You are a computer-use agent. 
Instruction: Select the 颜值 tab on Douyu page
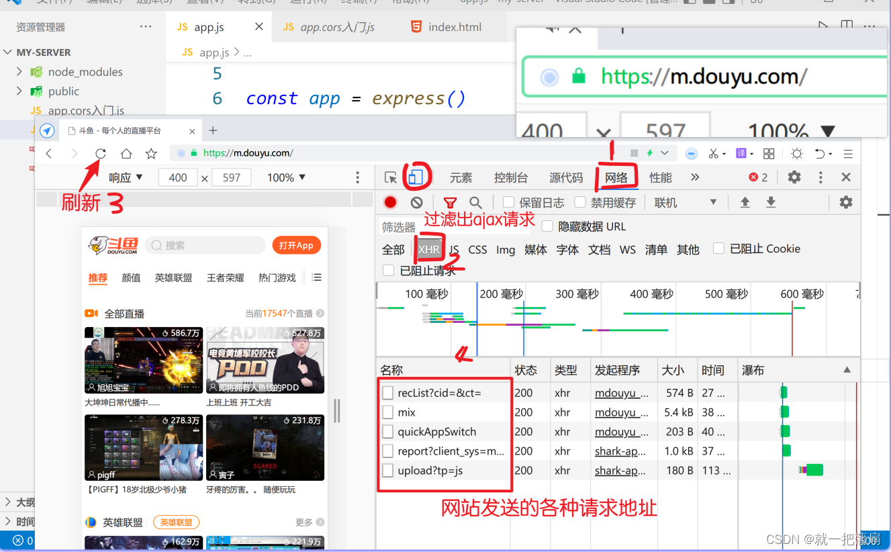(x=132, y=277)
